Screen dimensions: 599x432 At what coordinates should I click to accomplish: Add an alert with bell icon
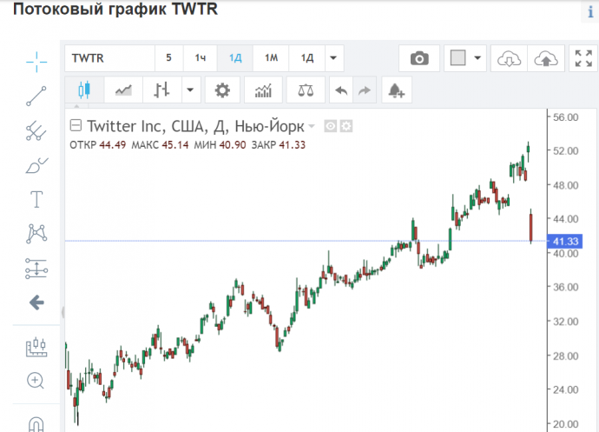(x=396, y=90)
